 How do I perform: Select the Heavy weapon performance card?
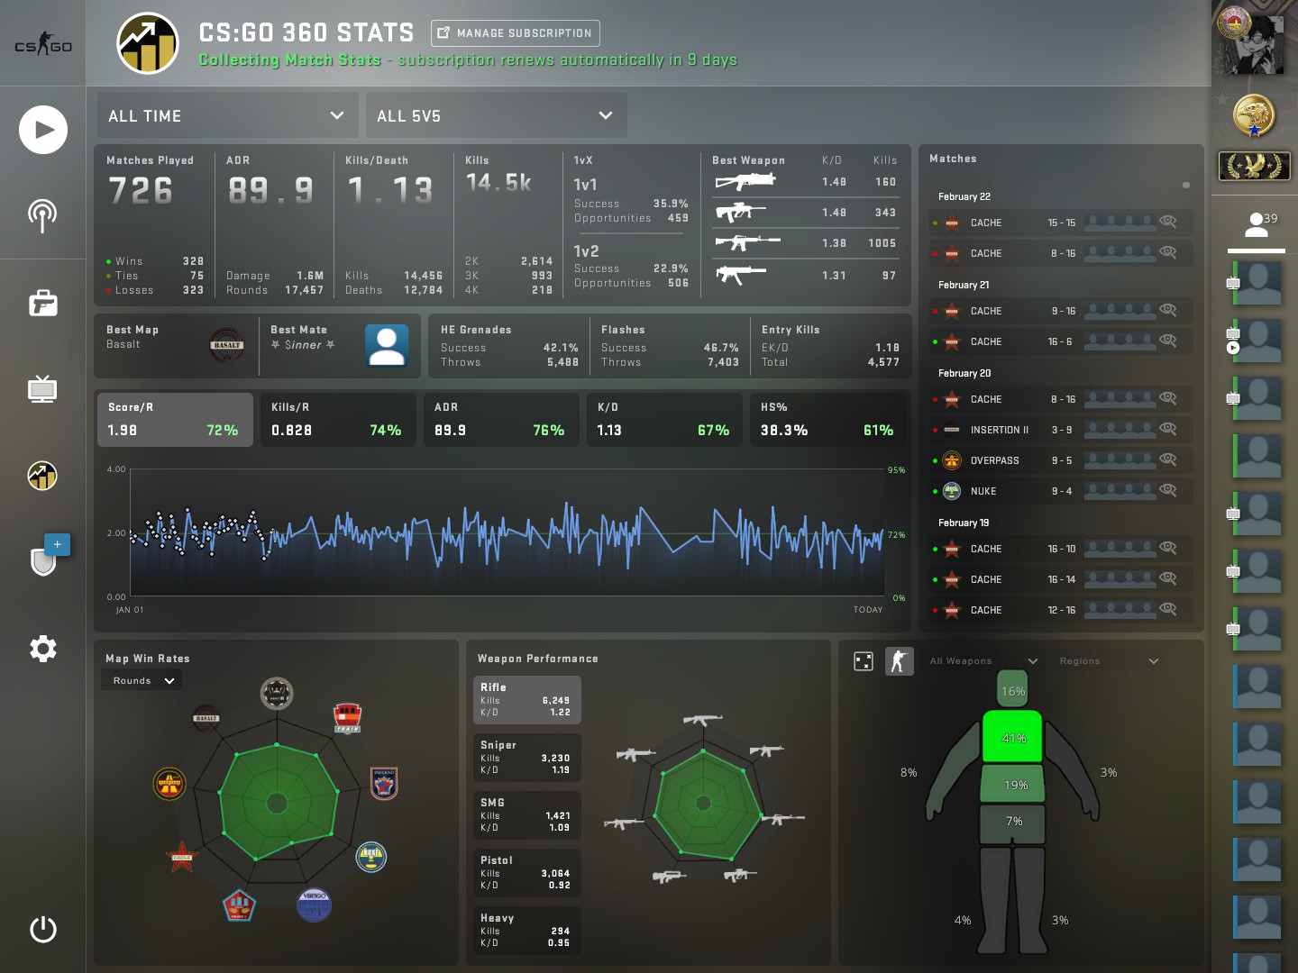(527, 931)
